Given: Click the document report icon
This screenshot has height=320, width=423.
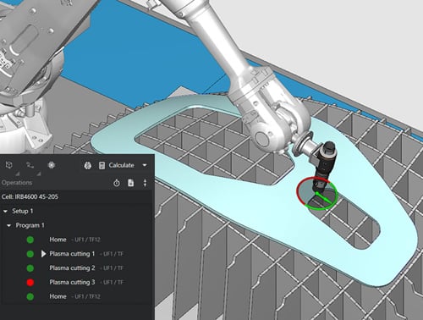Looking at the screenshot, I should coord(131,183).
